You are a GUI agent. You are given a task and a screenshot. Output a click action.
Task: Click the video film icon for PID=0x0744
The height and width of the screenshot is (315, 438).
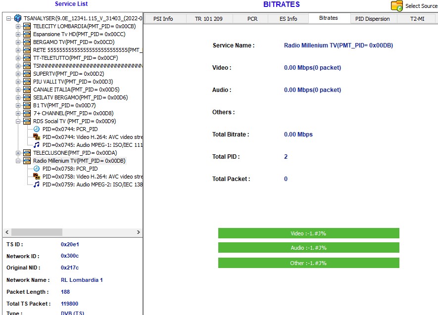(37, 136)
